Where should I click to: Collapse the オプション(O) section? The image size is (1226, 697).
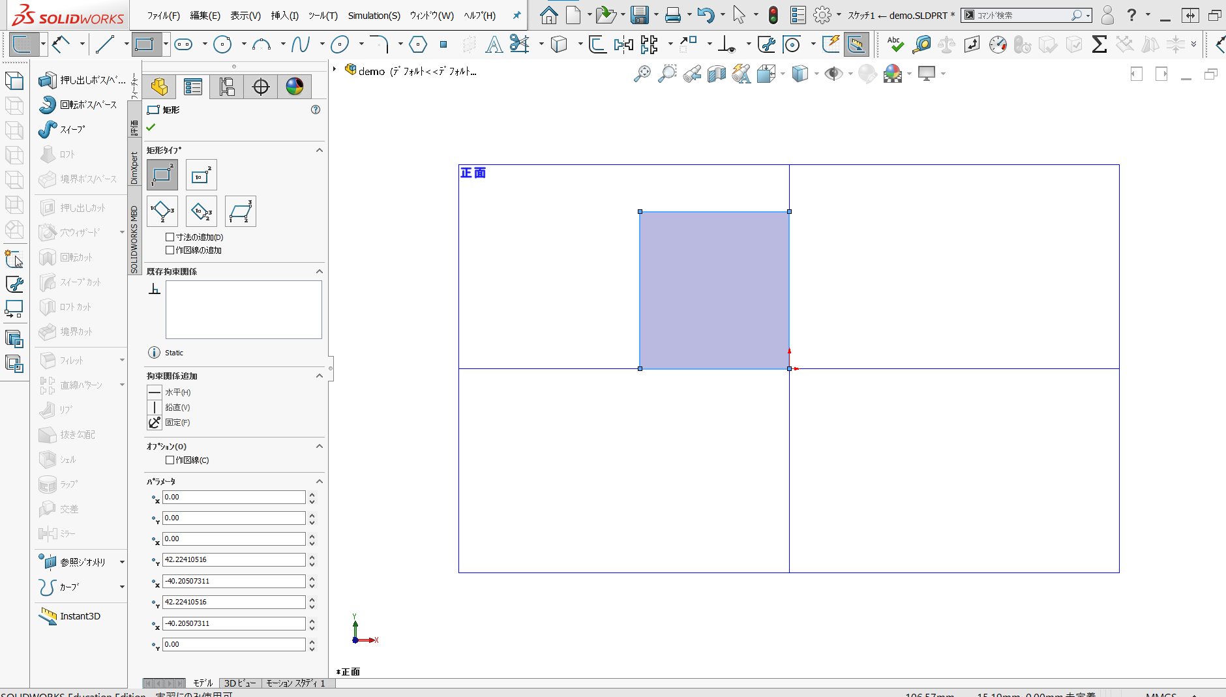click(320, 446)
